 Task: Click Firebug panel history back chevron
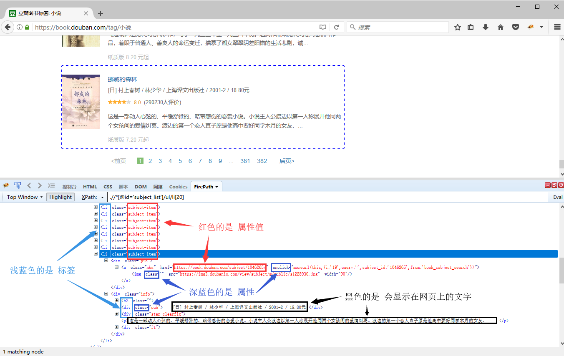29,186
